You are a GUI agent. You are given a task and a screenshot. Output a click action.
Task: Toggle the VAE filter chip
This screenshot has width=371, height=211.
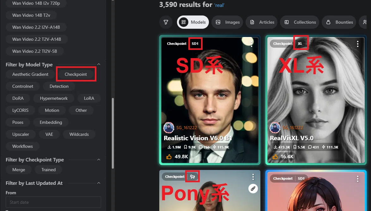click(x=49, y=134)
